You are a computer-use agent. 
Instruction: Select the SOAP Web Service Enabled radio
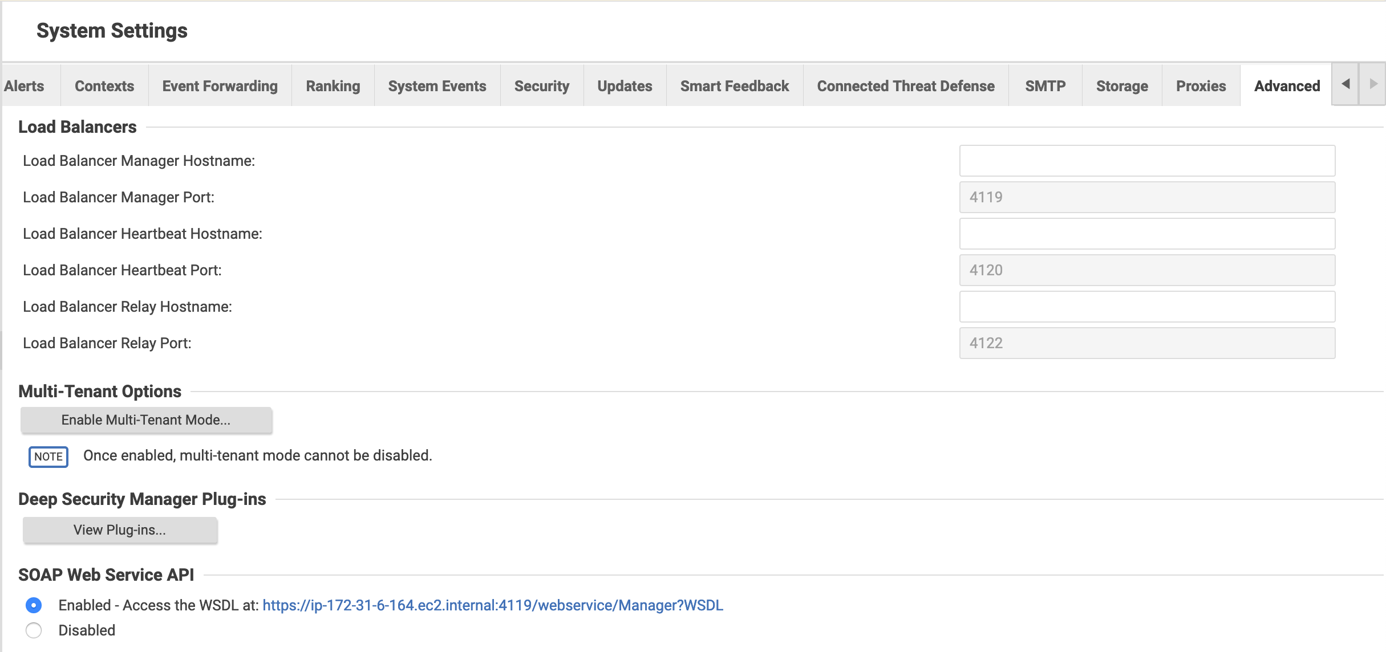34,605
